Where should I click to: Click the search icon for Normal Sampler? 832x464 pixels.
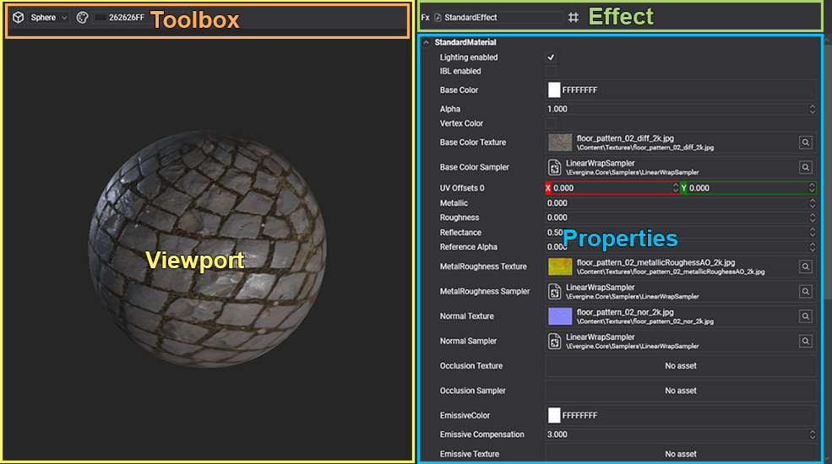coord(806,341)
